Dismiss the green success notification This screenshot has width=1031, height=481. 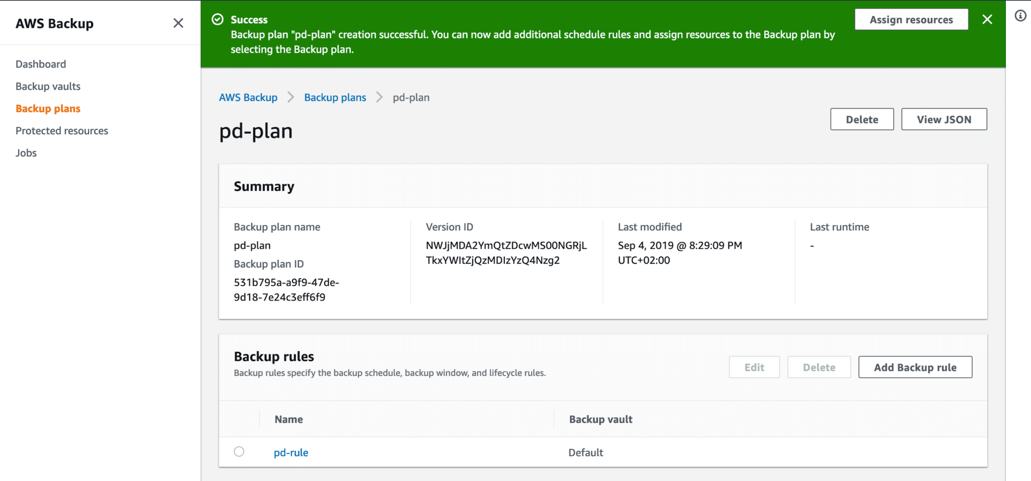point(987,19)
